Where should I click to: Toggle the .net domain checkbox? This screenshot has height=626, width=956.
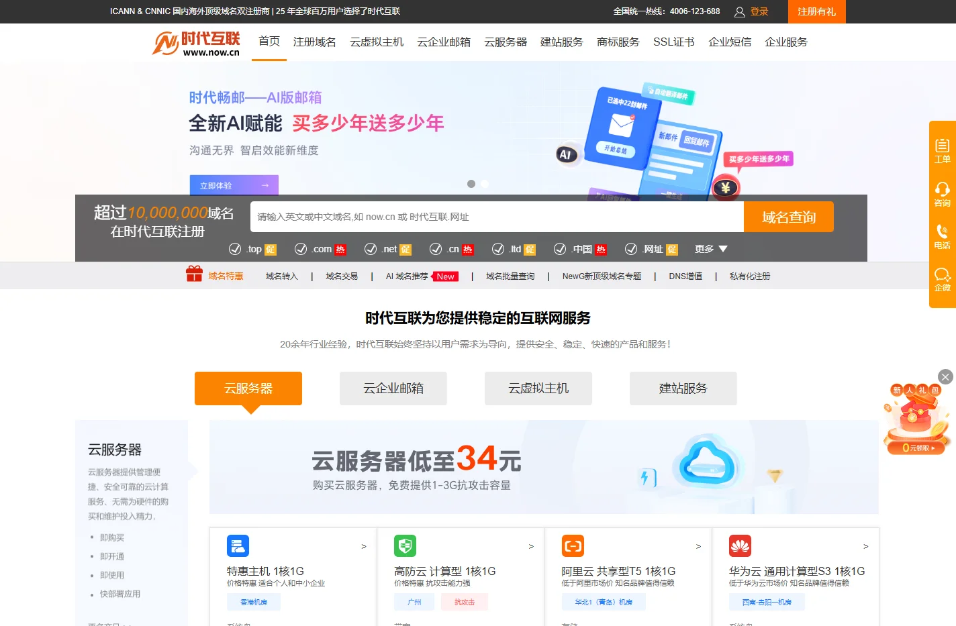click(371, 249)
